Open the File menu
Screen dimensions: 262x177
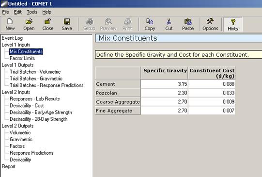(x=5, y=12)
